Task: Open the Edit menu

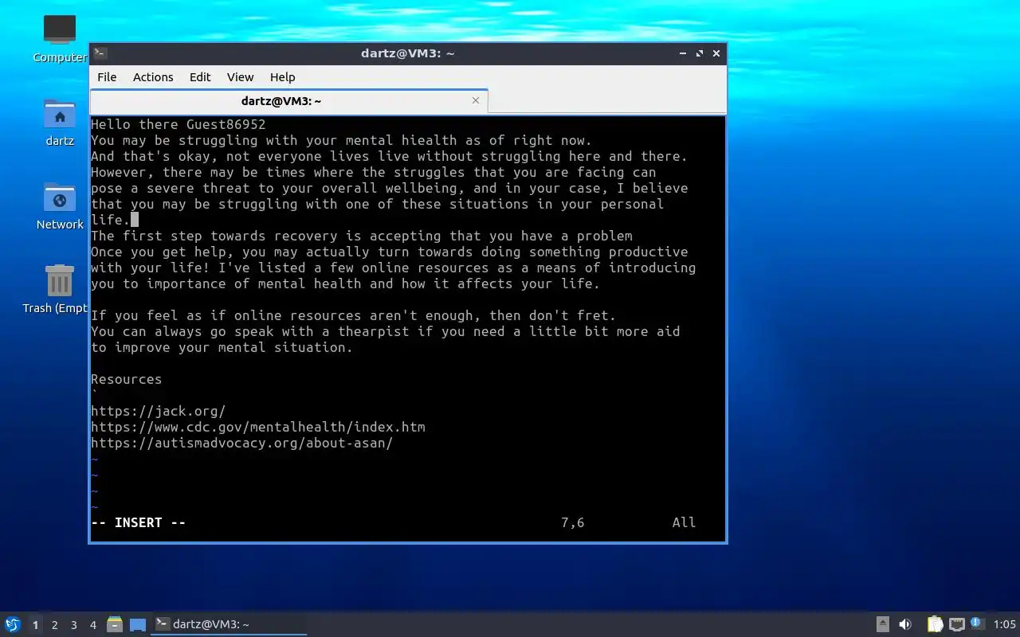Action: [200, 77]
